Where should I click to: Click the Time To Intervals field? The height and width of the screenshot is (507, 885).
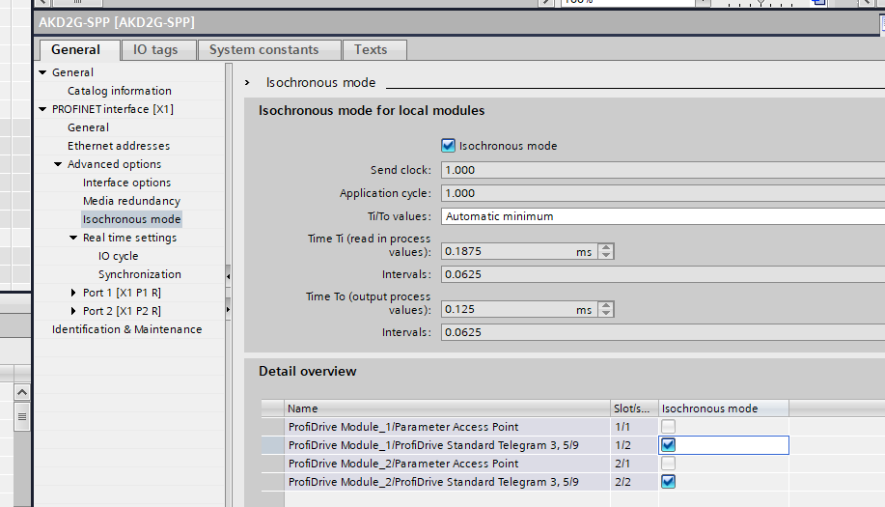point(663,332)
